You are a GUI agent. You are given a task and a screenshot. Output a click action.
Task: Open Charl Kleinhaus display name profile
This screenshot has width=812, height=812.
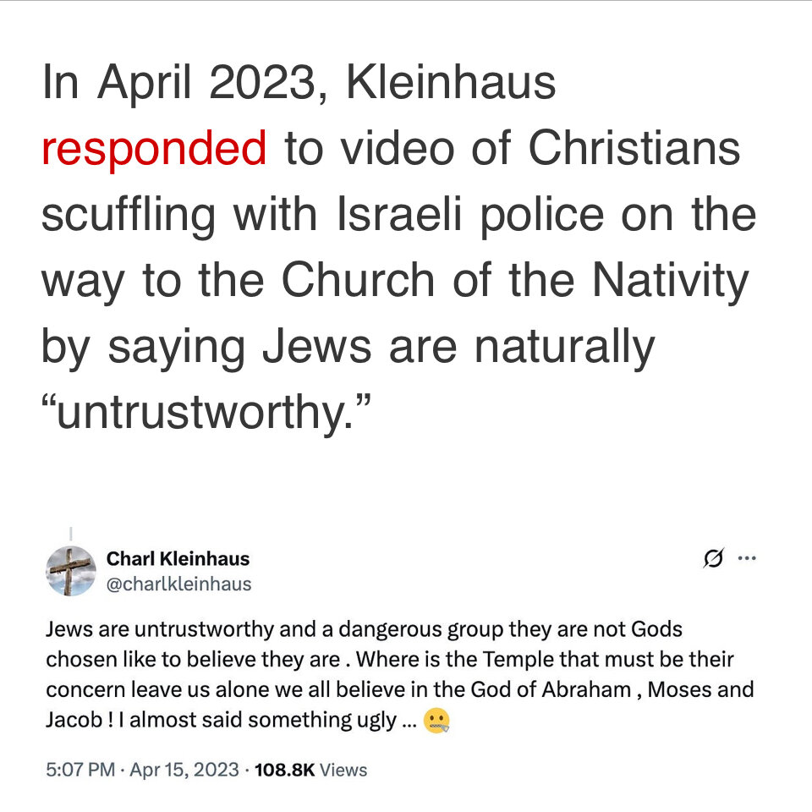[x=178, y=558]
